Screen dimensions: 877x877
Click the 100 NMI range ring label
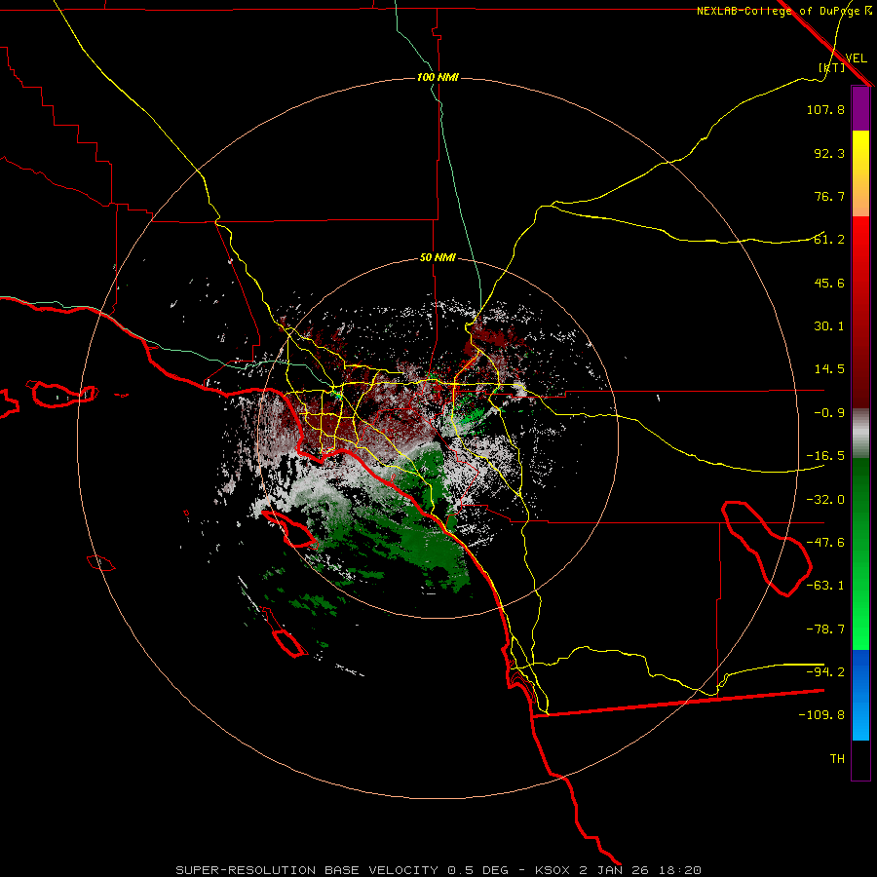point(438,77)
